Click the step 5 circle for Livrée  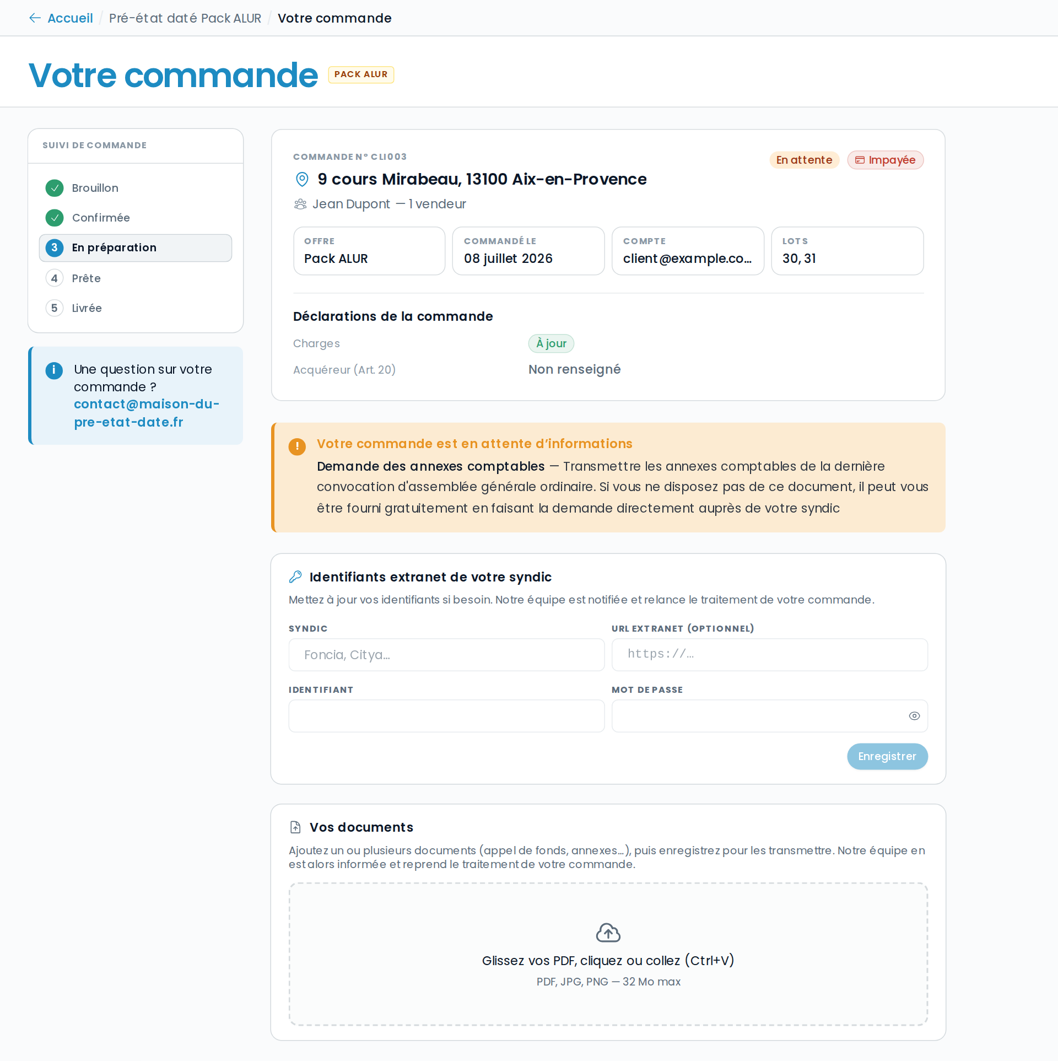click(55, 308)
